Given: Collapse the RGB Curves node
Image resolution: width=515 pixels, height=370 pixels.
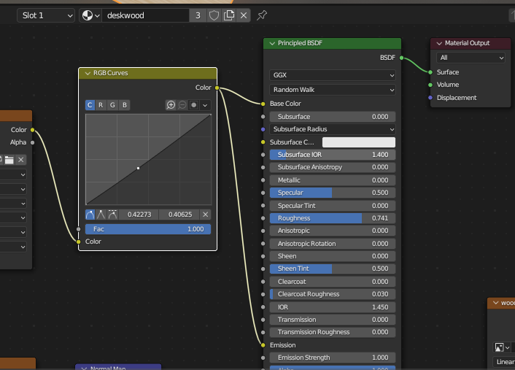Looking at the screenshot, I should pyautogui.click(x=88, y=73).
